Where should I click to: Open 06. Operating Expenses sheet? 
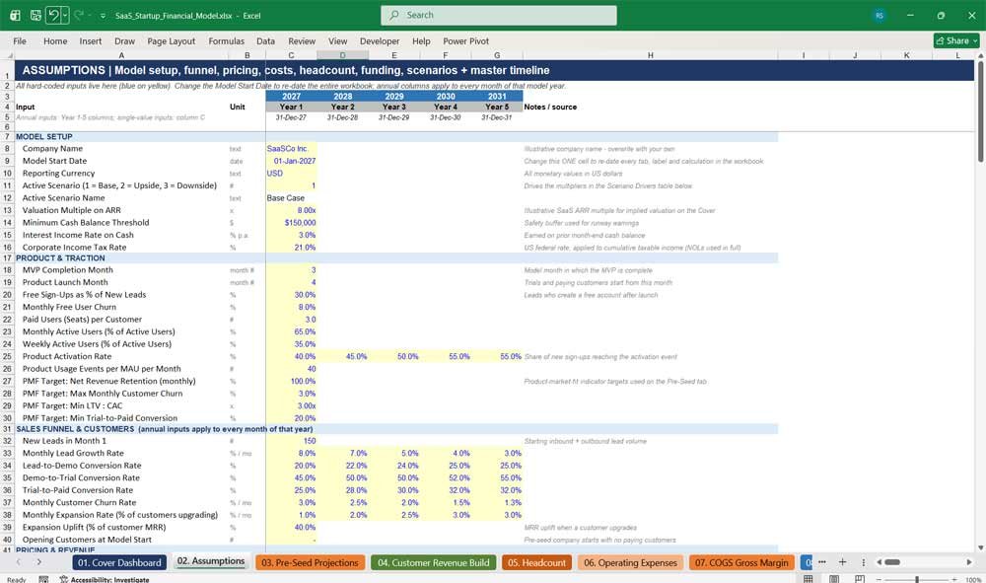[x=630, y=562]
